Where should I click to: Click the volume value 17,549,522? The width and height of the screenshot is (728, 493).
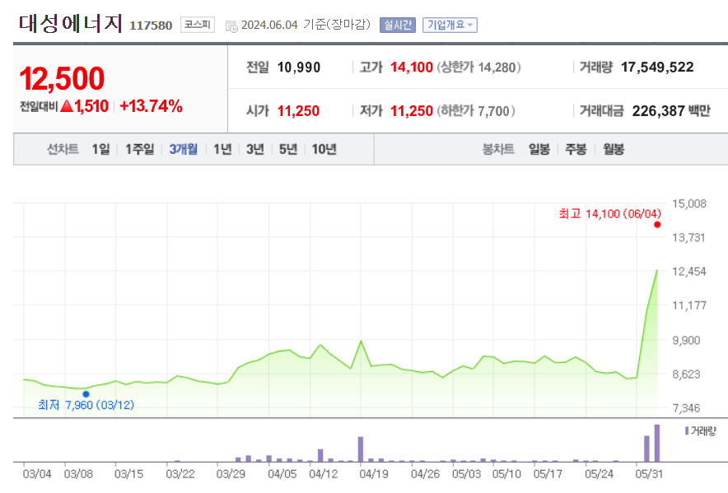pos(657,67)
